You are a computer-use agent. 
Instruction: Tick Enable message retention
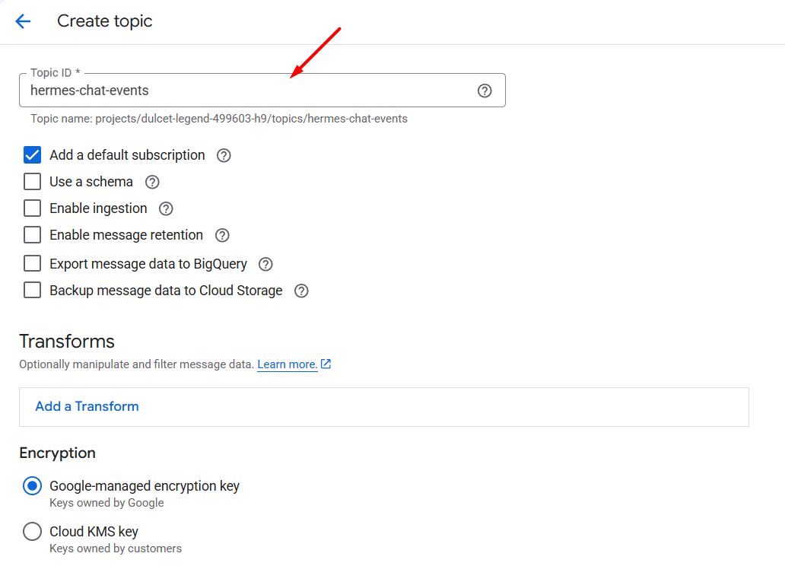point(33,234)
